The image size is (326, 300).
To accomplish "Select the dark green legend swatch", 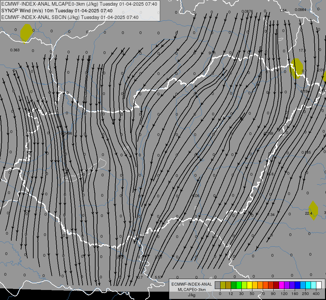I will point(233,285).
